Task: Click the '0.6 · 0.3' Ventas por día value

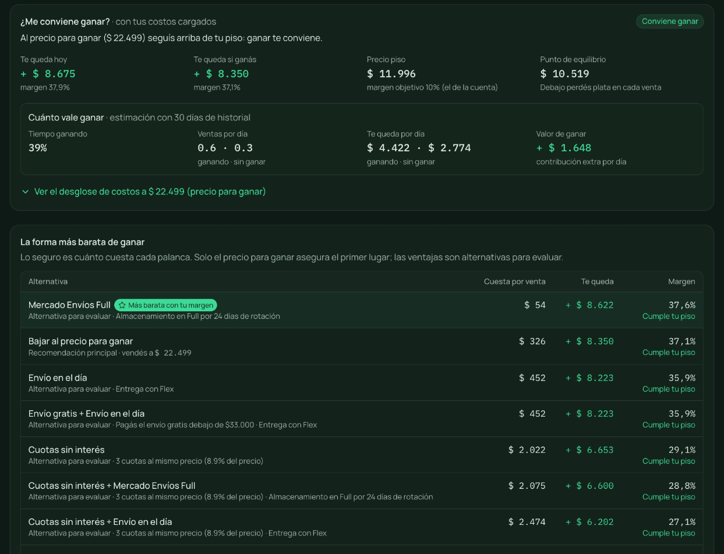Action: click(x=225, y=148)
